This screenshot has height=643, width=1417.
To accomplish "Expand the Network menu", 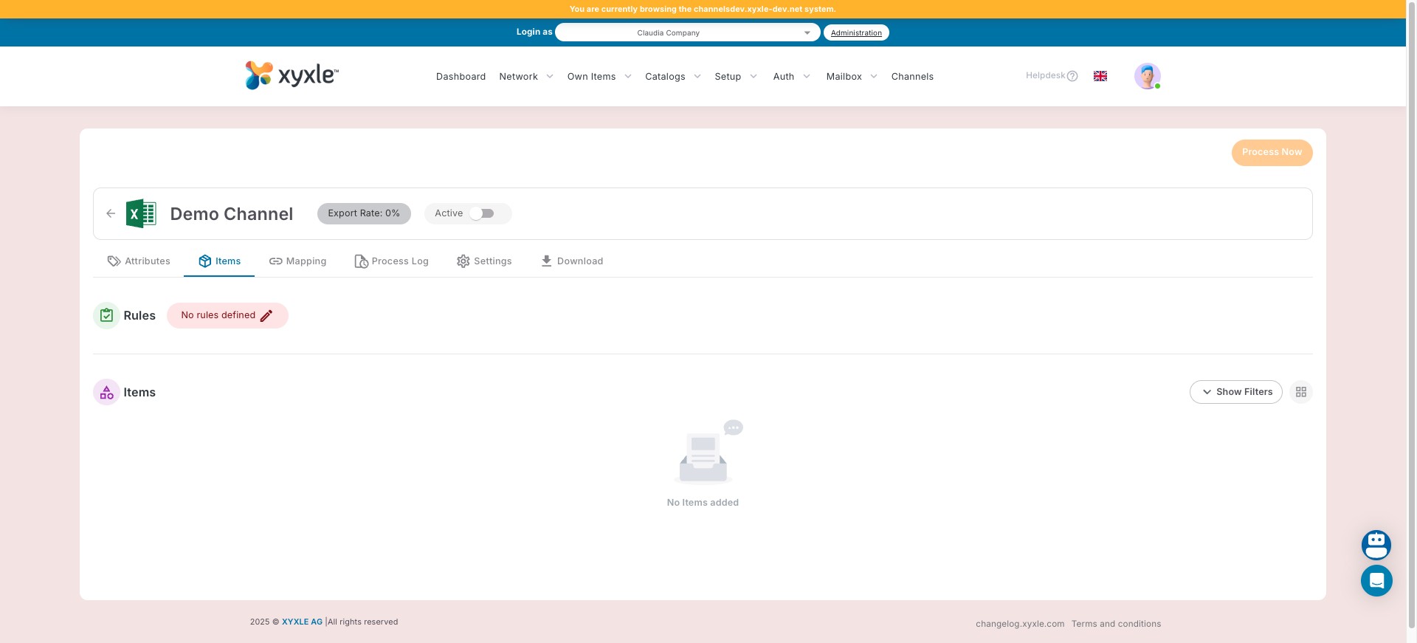I will [525, 77].
